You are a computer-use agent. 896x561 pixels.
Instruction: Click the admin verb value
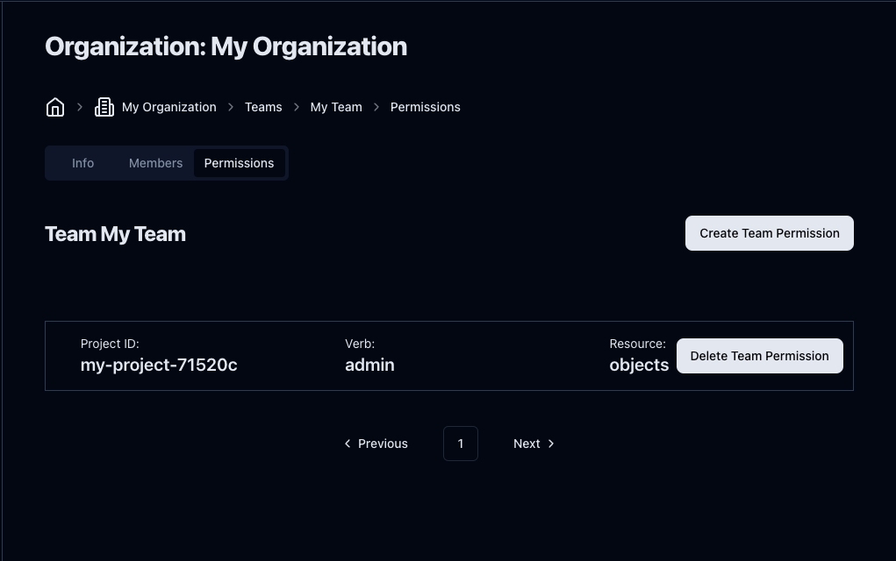click(x=369, y=365)
